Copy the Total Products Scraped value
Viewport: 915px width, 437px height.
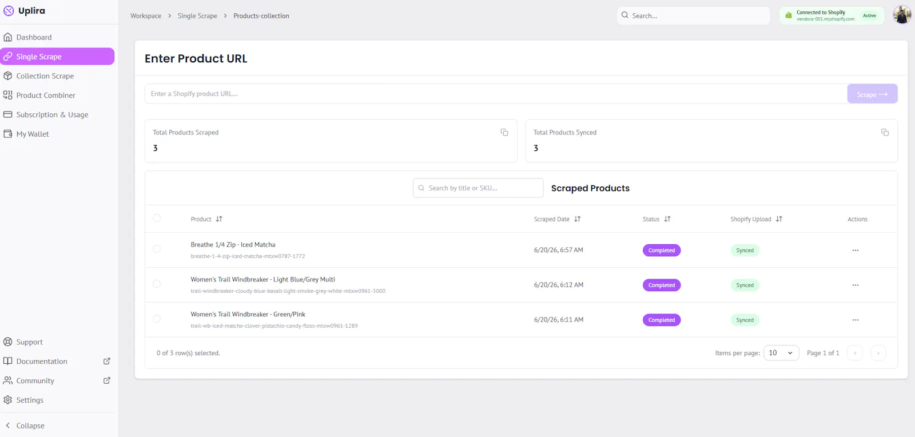[504, 132]
